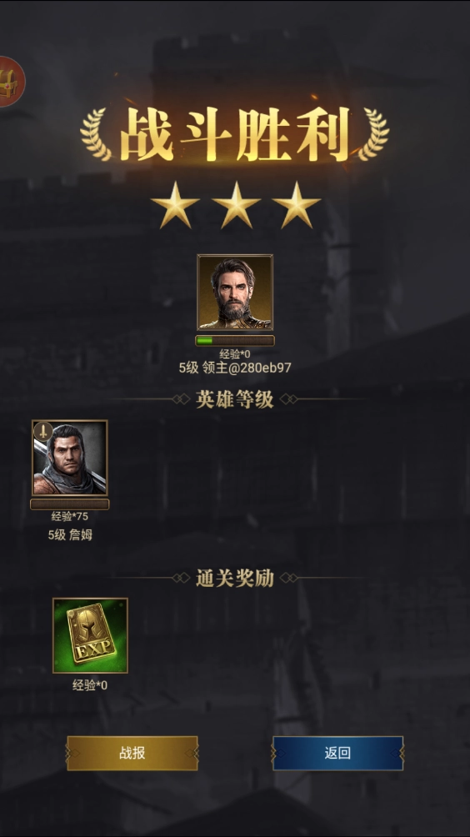
Task: Tap the 战斗胜利 victory title
Action: (235, 134)
